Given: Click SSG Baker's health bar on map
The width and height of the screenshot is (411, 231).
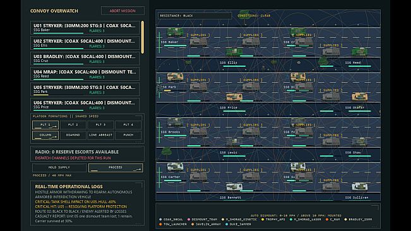Looking at the screenshot, I should pyautogui.click(x=175, y=45).
